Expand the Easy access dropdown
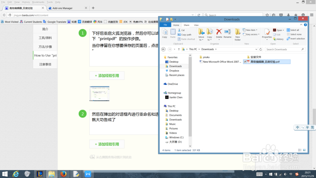 click(x=258, y=34)
